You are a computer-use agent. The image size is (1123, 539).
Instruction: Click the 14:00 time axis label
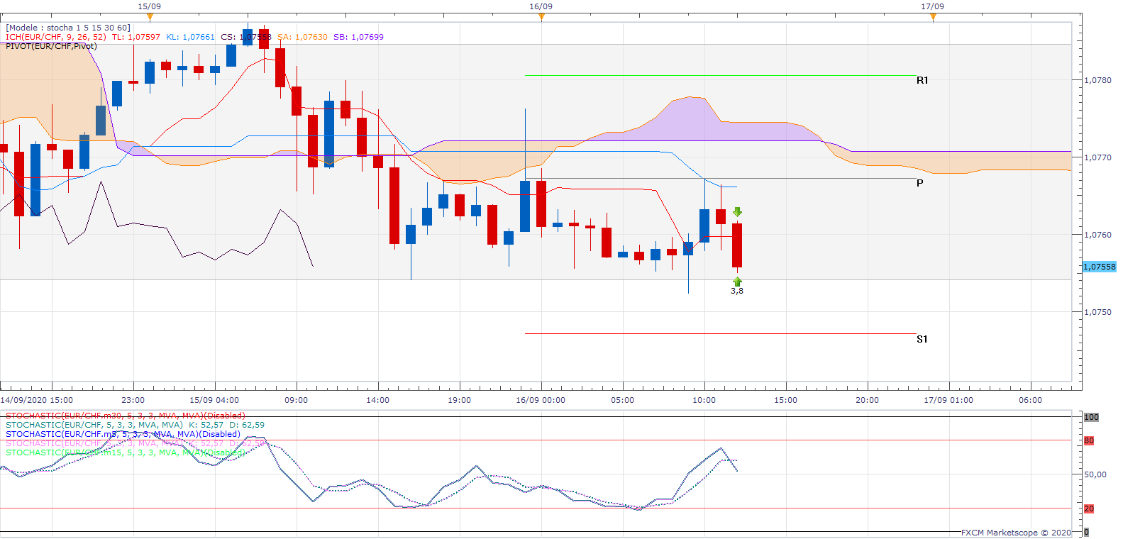378,400
